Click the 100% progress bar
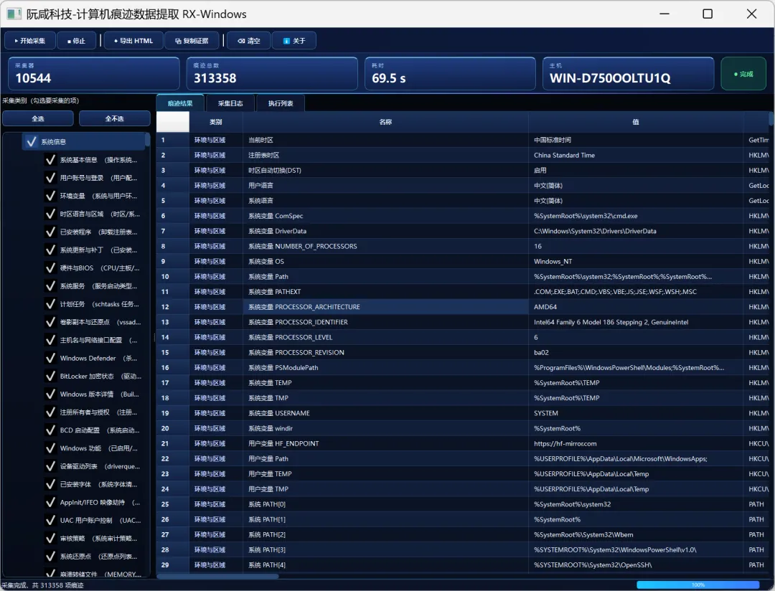The width and height of the screenshot is (775, 591). click(x=698, y=585)
